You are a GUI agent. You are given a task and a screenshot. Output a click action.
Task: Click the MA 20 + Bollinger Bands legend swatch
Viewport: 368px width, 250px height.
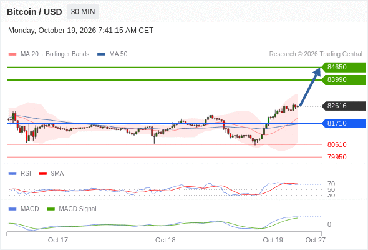(x=12, y=54)
